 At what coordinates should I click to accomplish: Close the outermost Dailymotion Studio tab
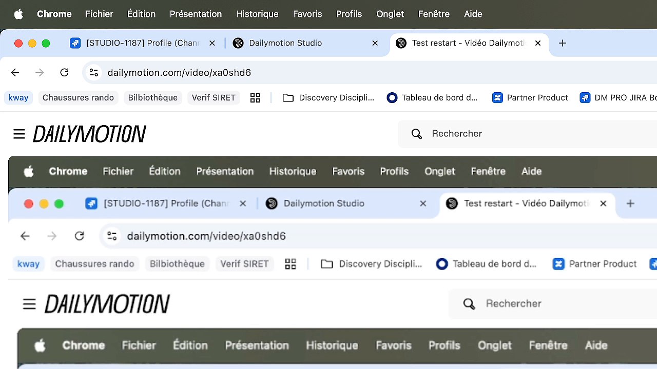click(375, 43)
